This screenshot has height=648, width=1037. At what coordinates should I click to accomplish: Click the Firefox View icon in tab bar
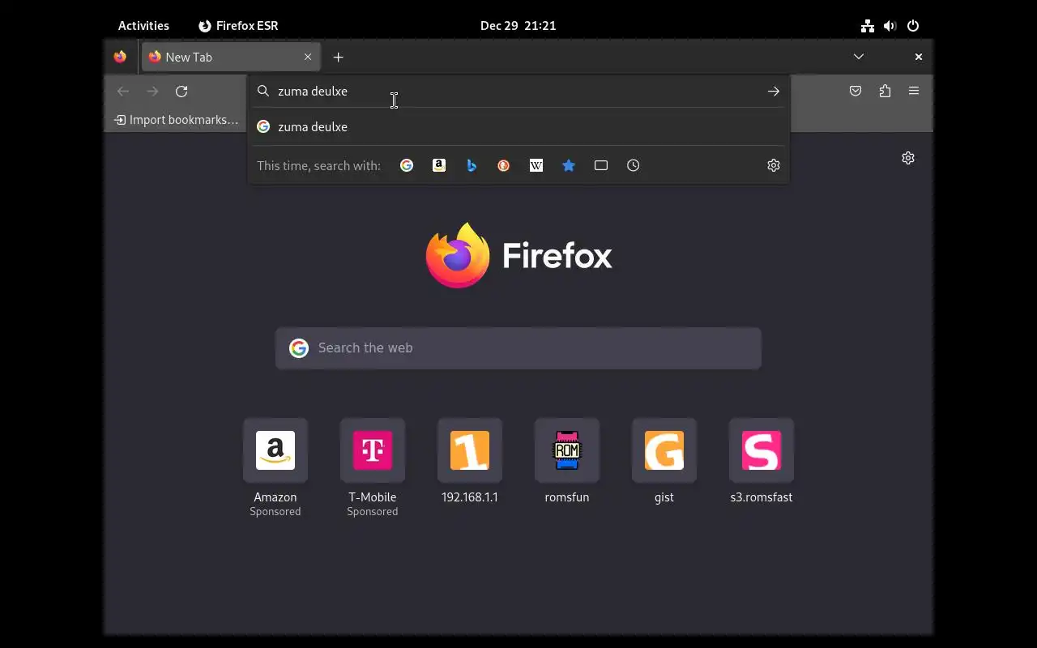(x=120, y=57)
